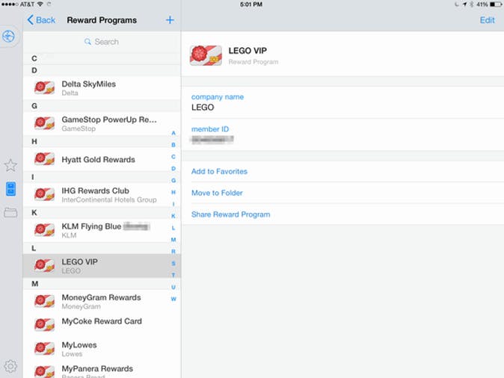Click the battery indicator in status bar
This screenshot has width=504, height=378.
(x=496, y=4)
